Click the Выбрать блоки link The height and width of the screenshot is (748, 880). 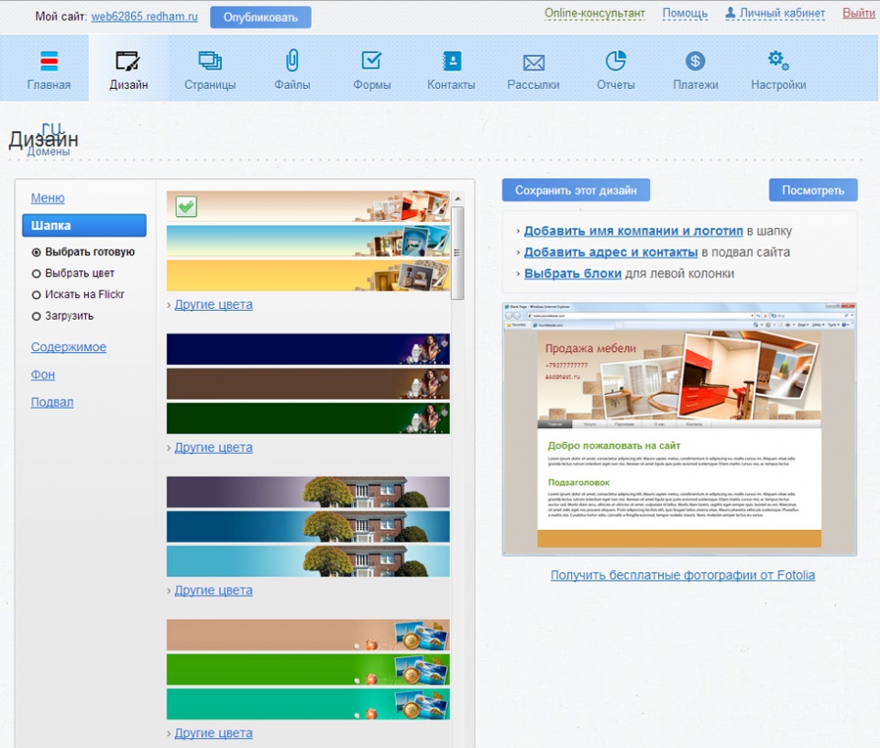[x=572, y=274]
